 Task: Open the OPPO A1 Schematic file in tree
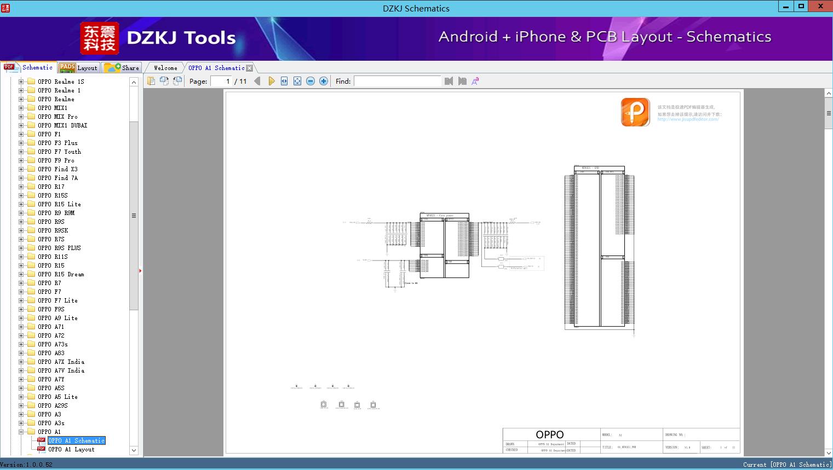[76, 440]
